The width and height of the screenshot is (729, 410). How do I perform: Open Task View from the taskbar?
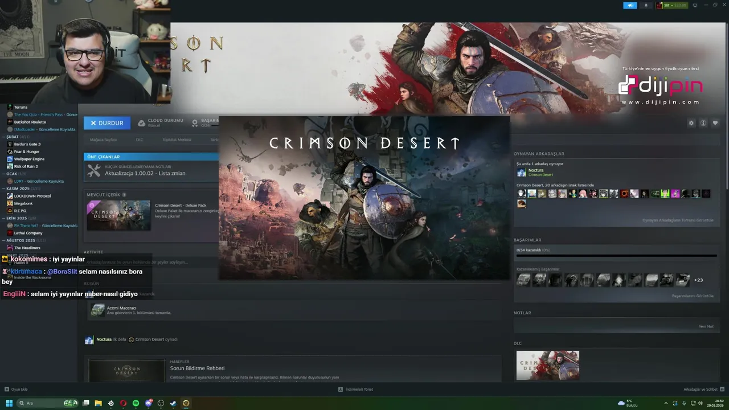tap(85, 403)
